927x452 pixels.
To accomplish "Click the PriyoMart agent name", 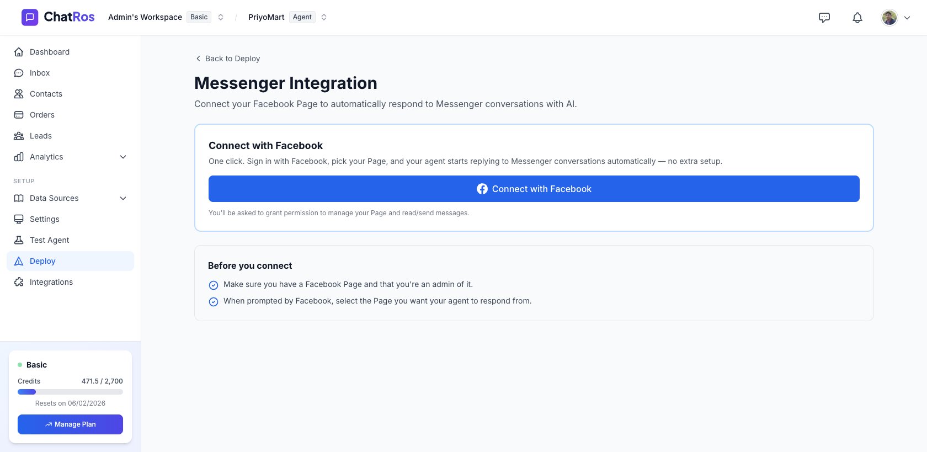I will 267,17.
